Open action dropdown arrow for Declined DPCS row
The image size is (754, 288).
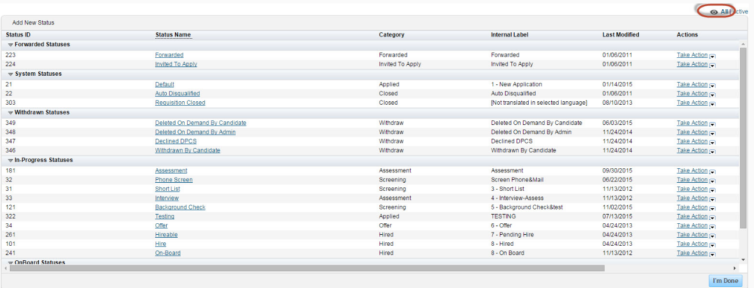coord(712,142)
